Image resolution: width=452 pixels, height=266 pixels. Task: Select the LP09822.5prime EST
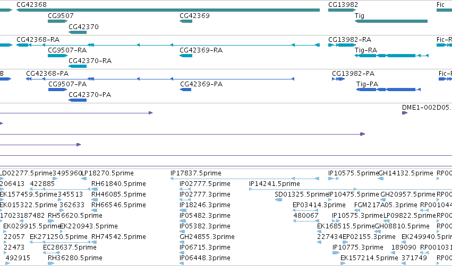click(386, 221)
